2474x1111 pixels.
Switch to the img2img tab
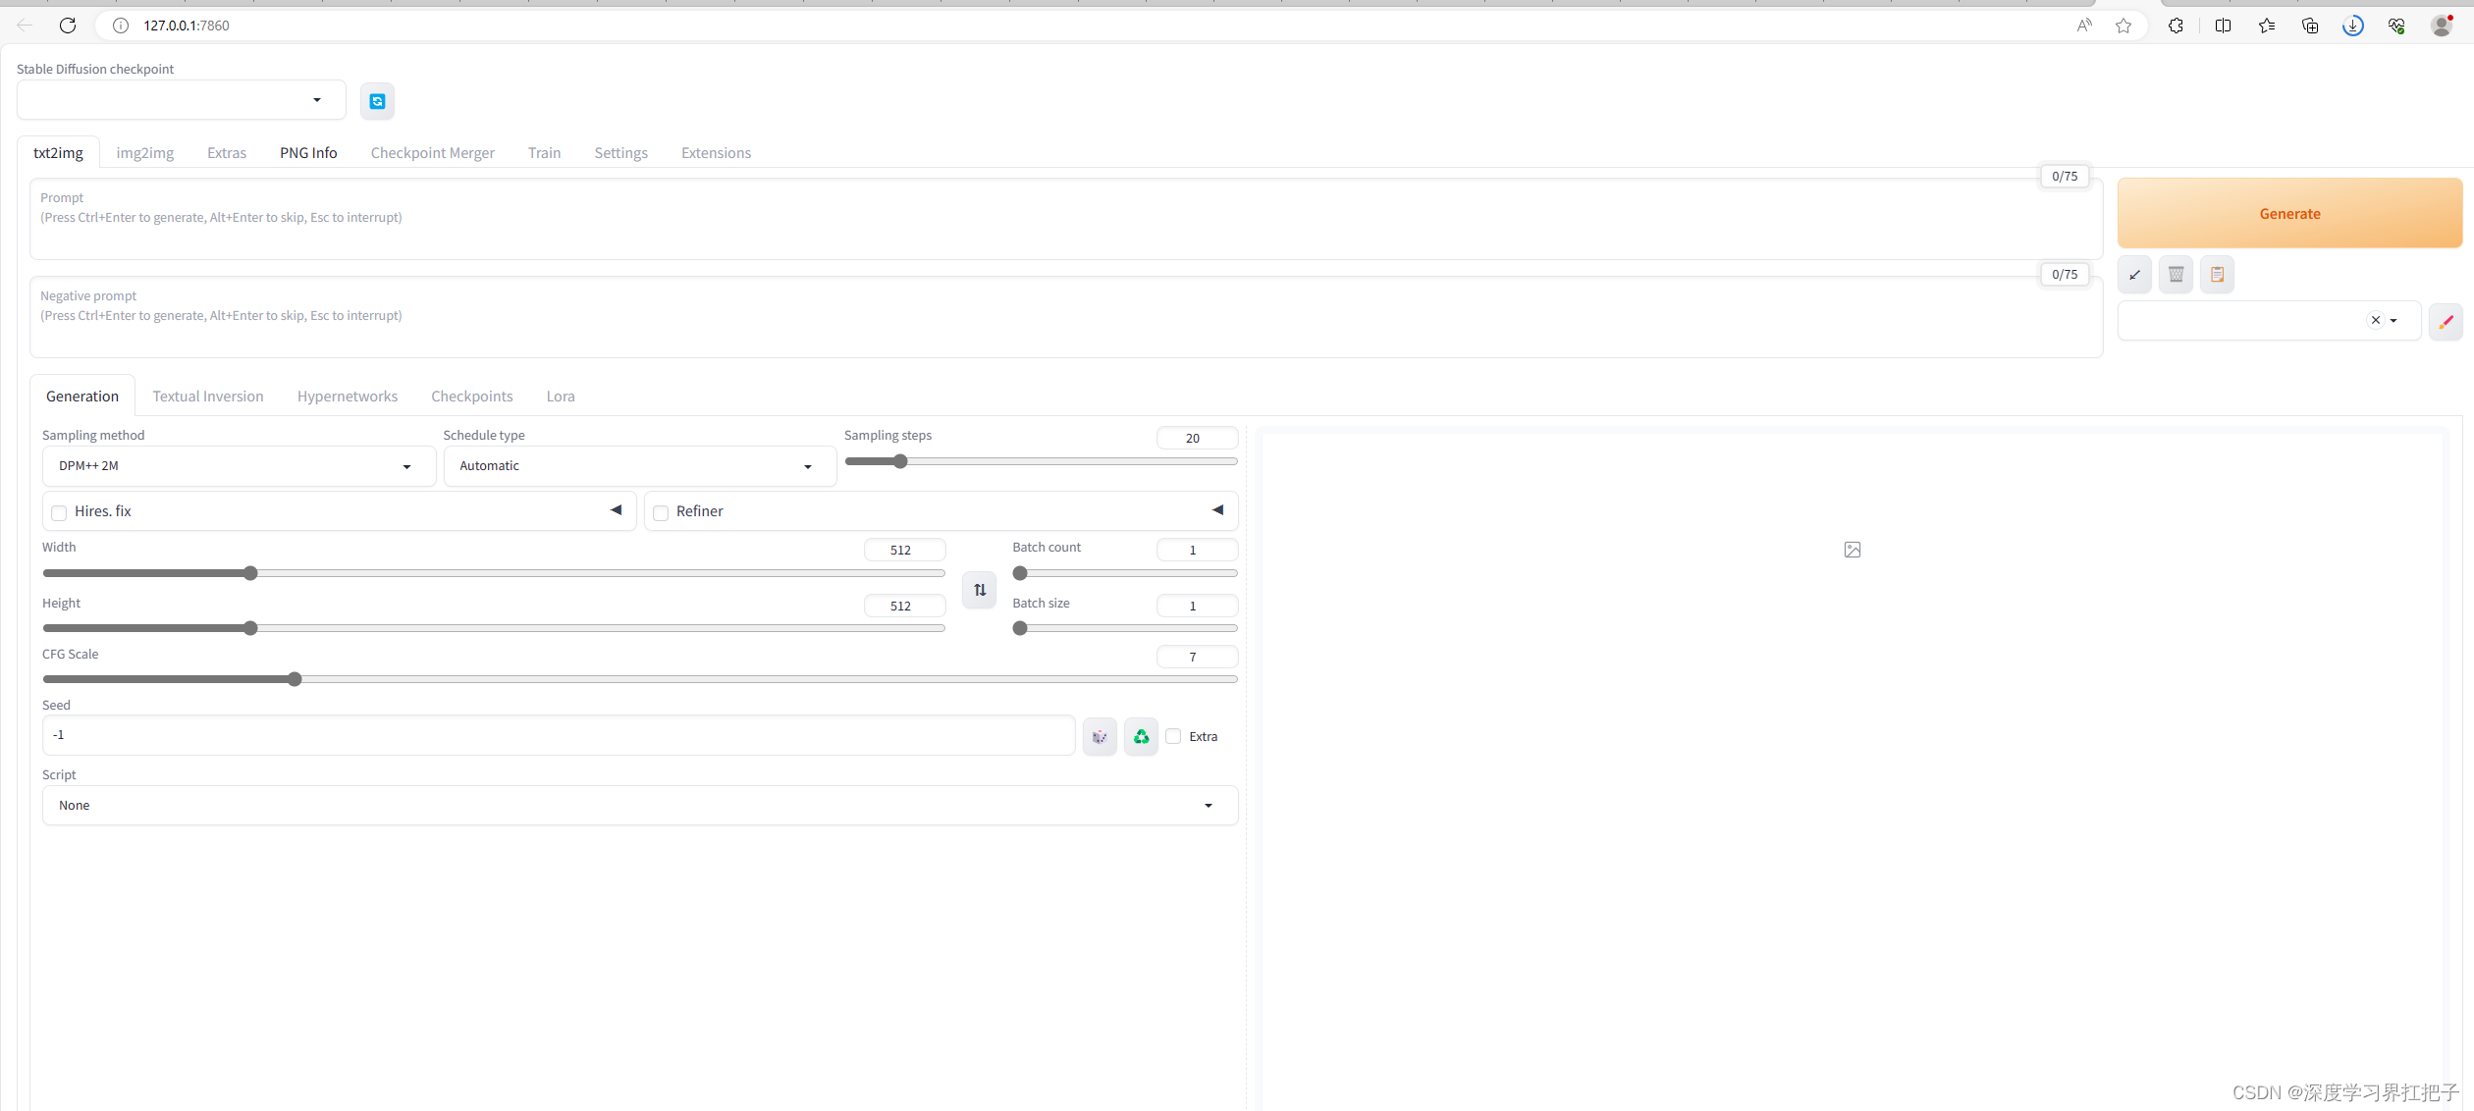click(x=145, y=153)
